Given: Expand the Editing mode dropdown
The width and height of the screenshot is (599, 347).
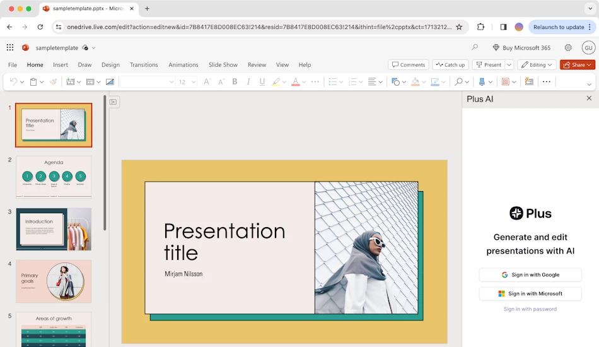Looking at the screenshot, I should (537, 64).
